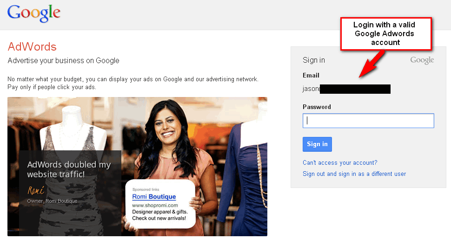The width and height of the screenshot is (451, 239).
Task: Click the Romi signature on the image
Action: click(36, 190)
